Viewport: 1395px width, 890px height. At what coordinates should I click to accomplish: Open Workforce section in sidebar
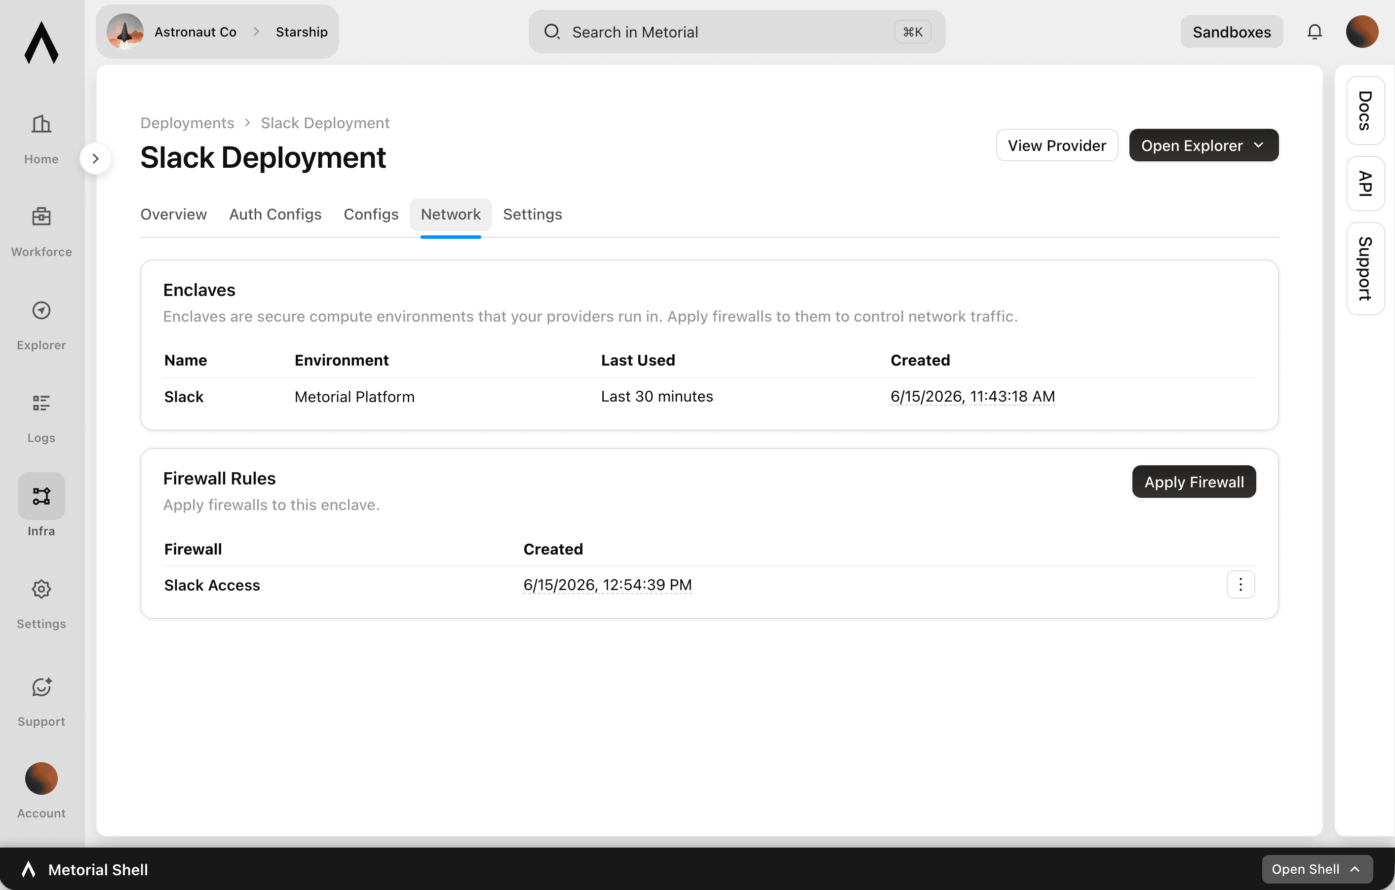click(41, 231)
